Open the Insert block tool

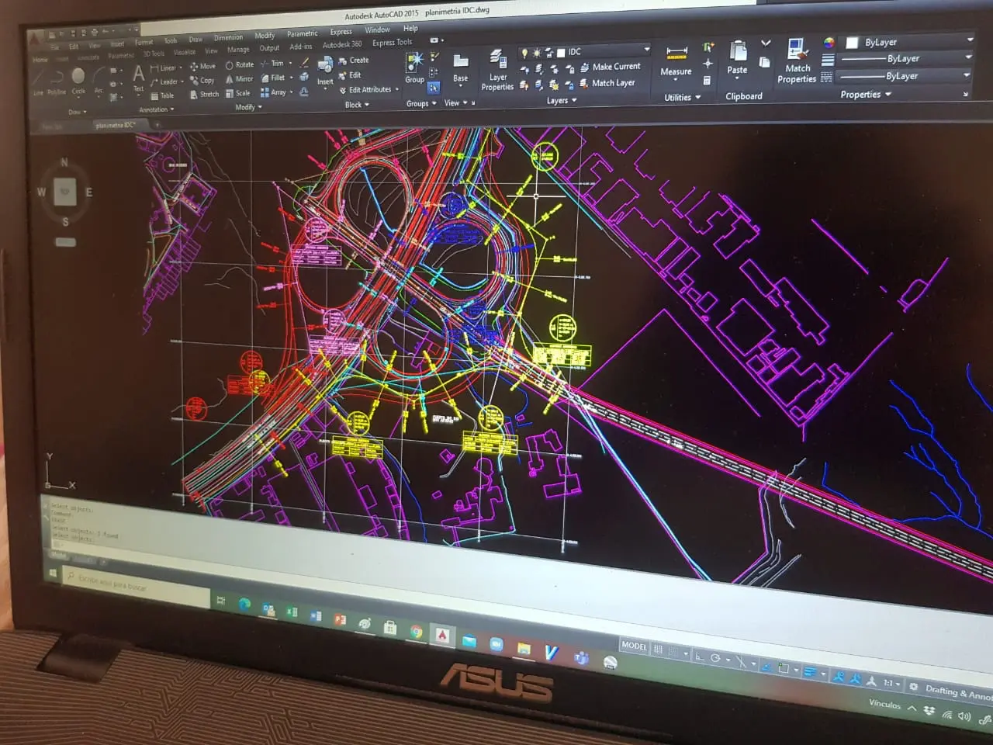325,70
